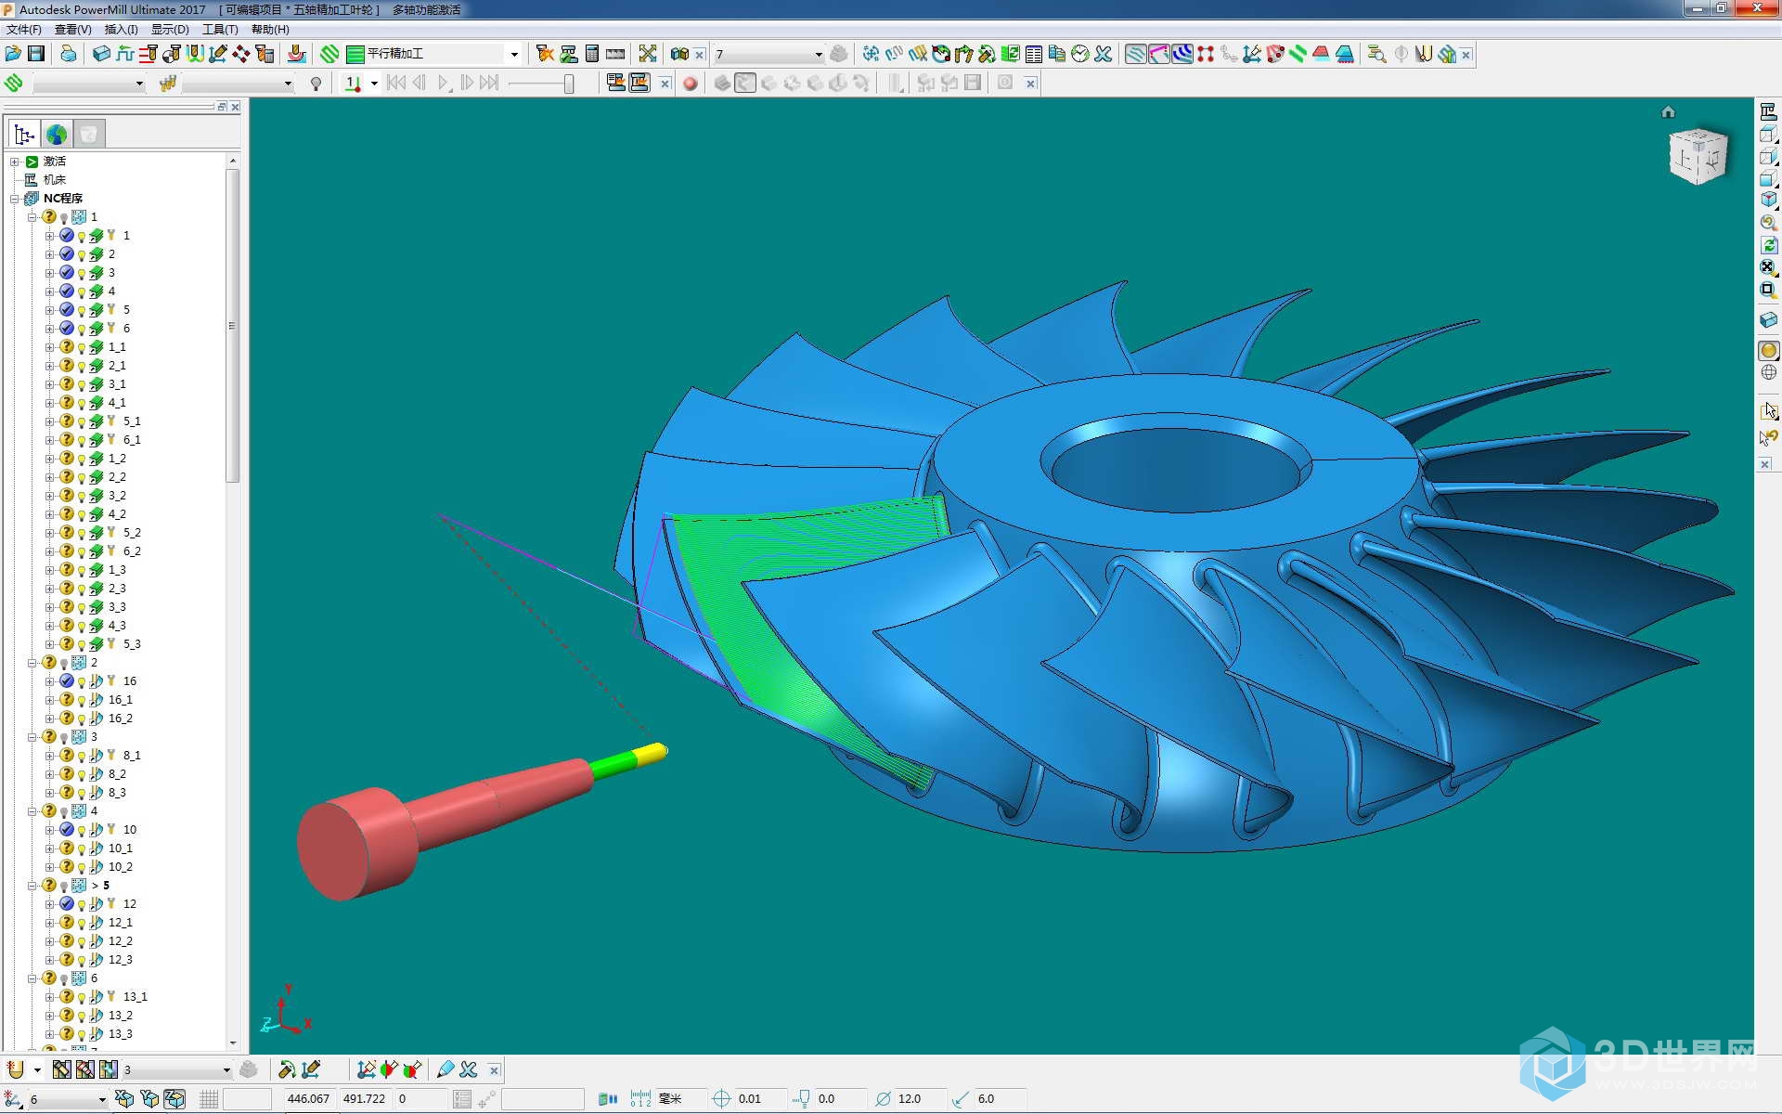Step simulation back one move
1782x1114 pixels.
420,84
